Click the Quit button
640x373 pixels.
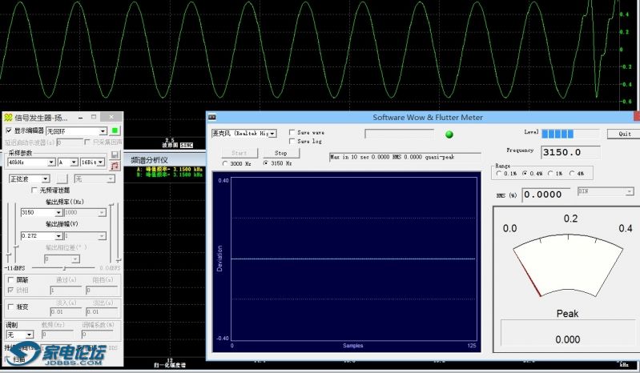(625, 134)
